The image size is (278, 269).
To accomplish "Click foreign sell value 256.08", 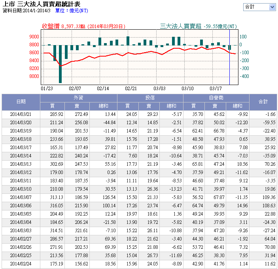I will 81,123.
